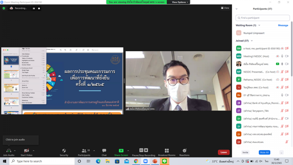Screen dimensions: 293x165
Task: Choose Table of Contents menu entry
Action: [27, 58]
